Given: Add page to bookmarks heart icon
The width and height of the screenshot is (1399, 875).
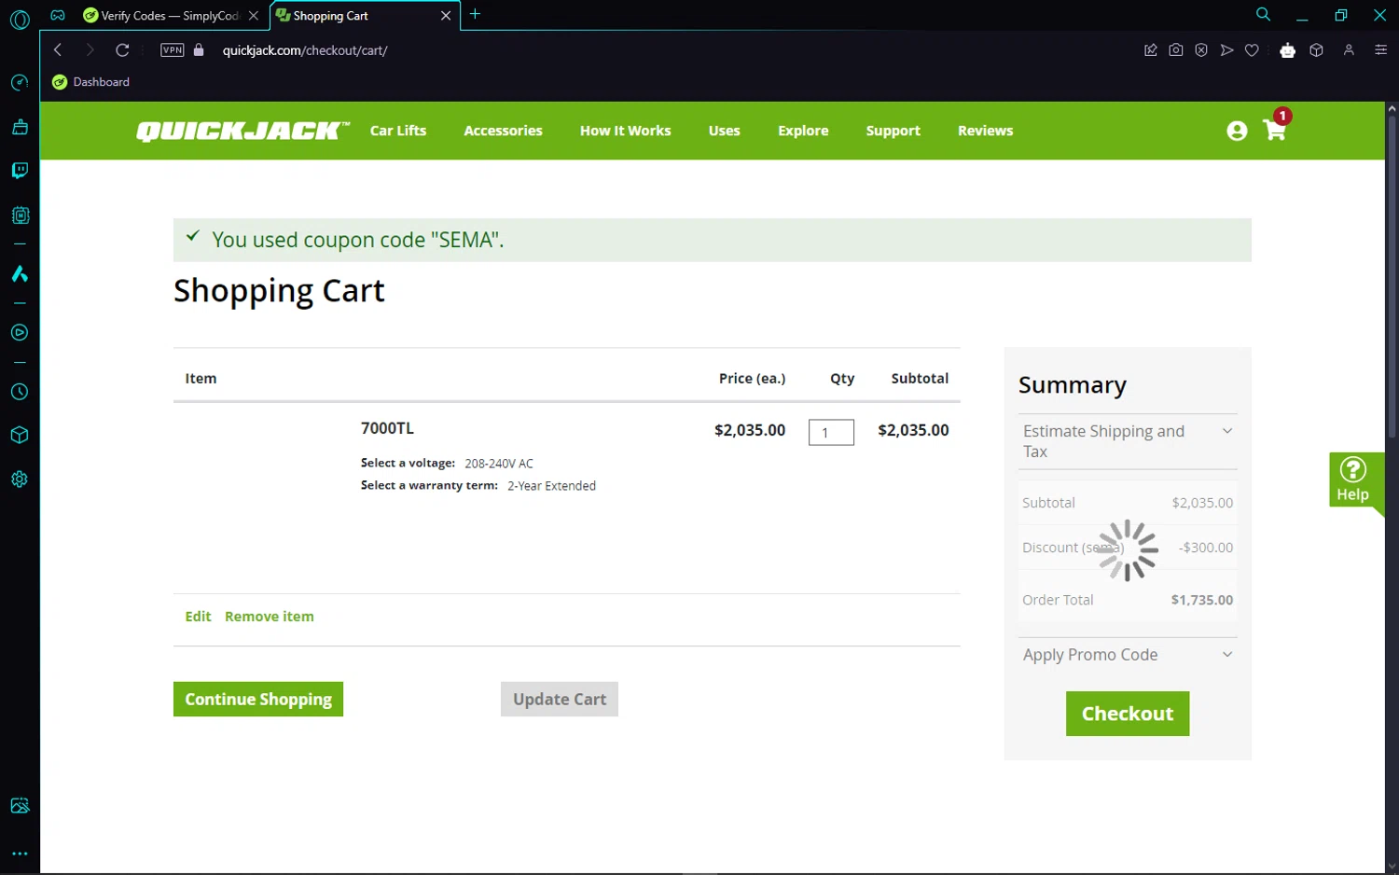Looking at the screenshot, I should click(x=1252, y=50).
